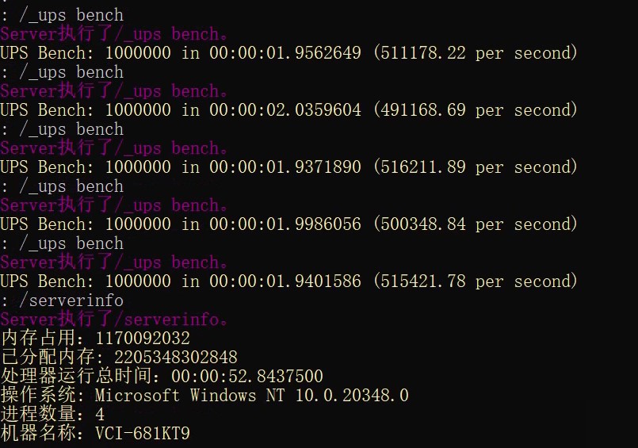Image resolution: width=638 pixels, height=448 pixels.
Task: Click the 491168.69 per second result line
Action: (x=289, y=110)
